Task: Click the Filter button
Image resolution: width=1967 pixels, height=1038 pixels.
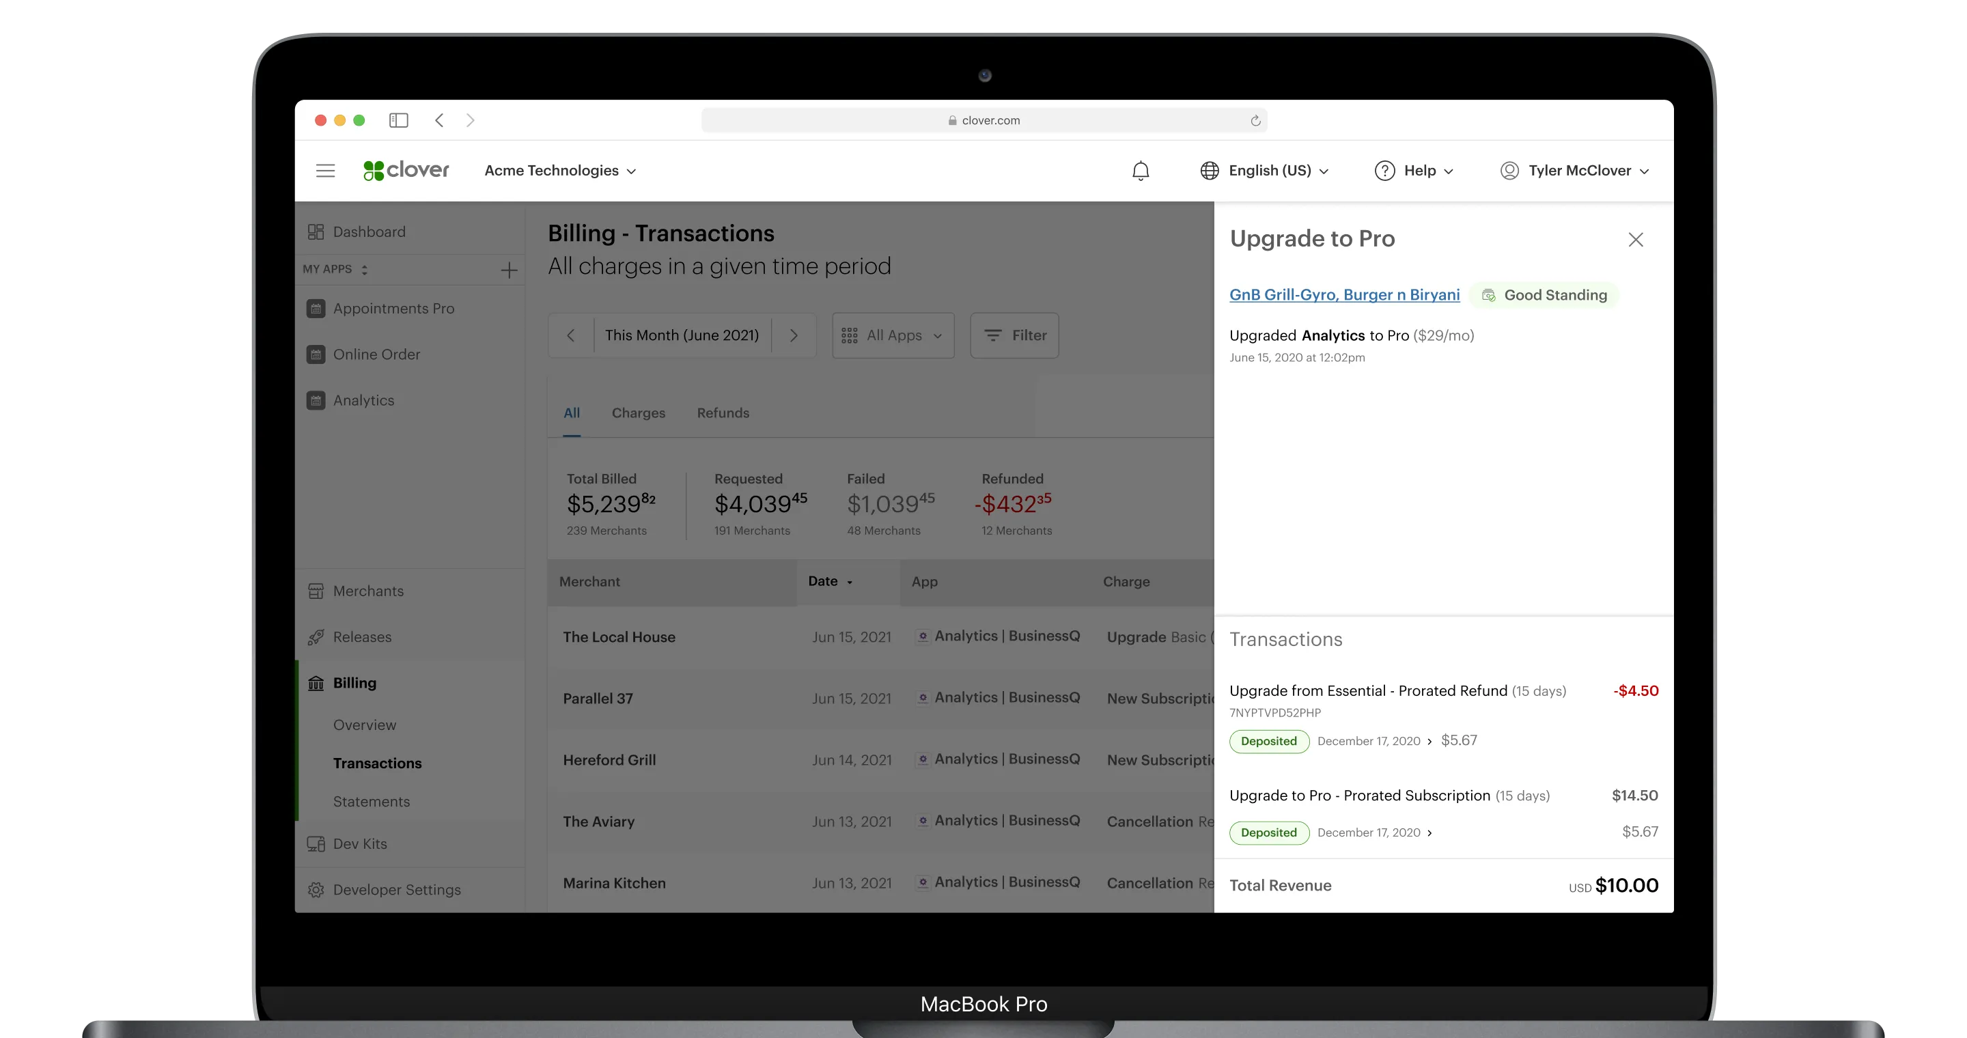Action: tap(1014, 336)
